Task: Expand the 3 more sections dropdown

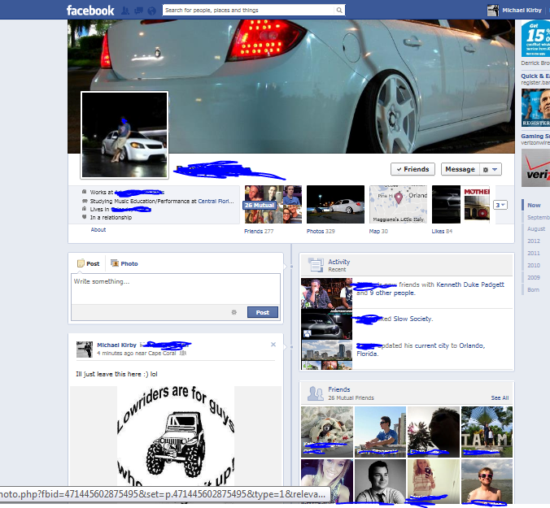Action: [x=500, y=205]
